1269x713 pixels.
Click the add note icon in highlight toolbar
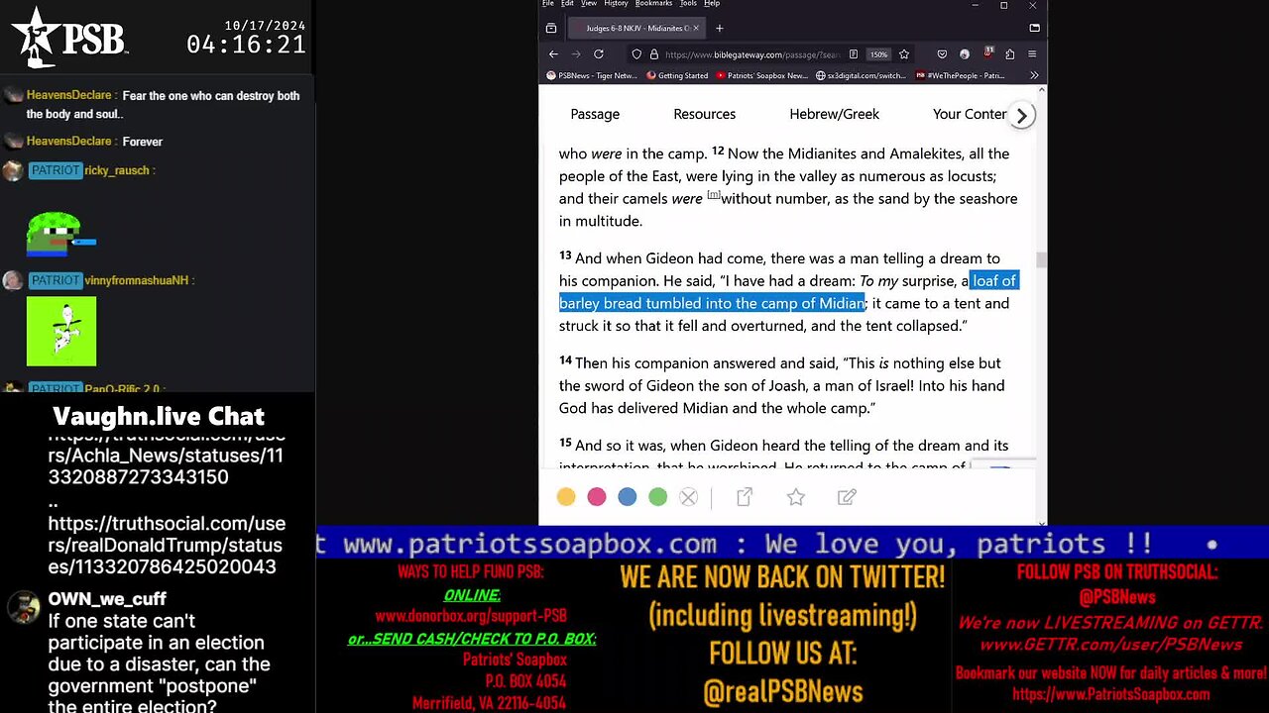coord(847,497)
